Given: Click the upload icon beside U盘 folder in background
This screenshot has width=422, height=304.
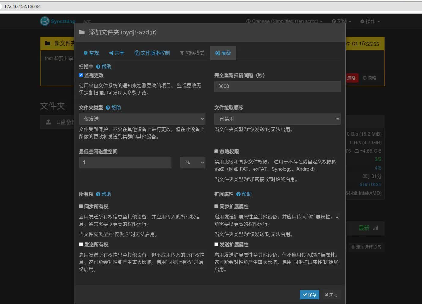Looking at the screenshot, I should pyautogui.click(x=48, y=122).
